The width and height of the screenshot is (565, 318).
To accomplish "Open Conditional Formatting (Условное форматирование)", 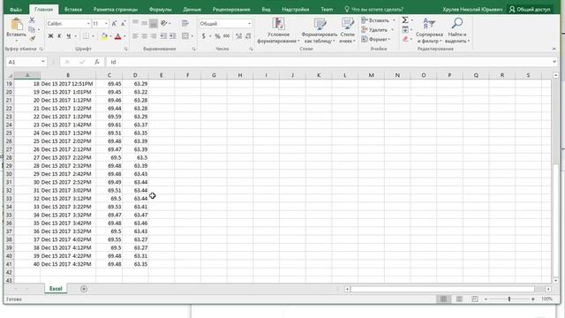I will [x=278, y=31].
